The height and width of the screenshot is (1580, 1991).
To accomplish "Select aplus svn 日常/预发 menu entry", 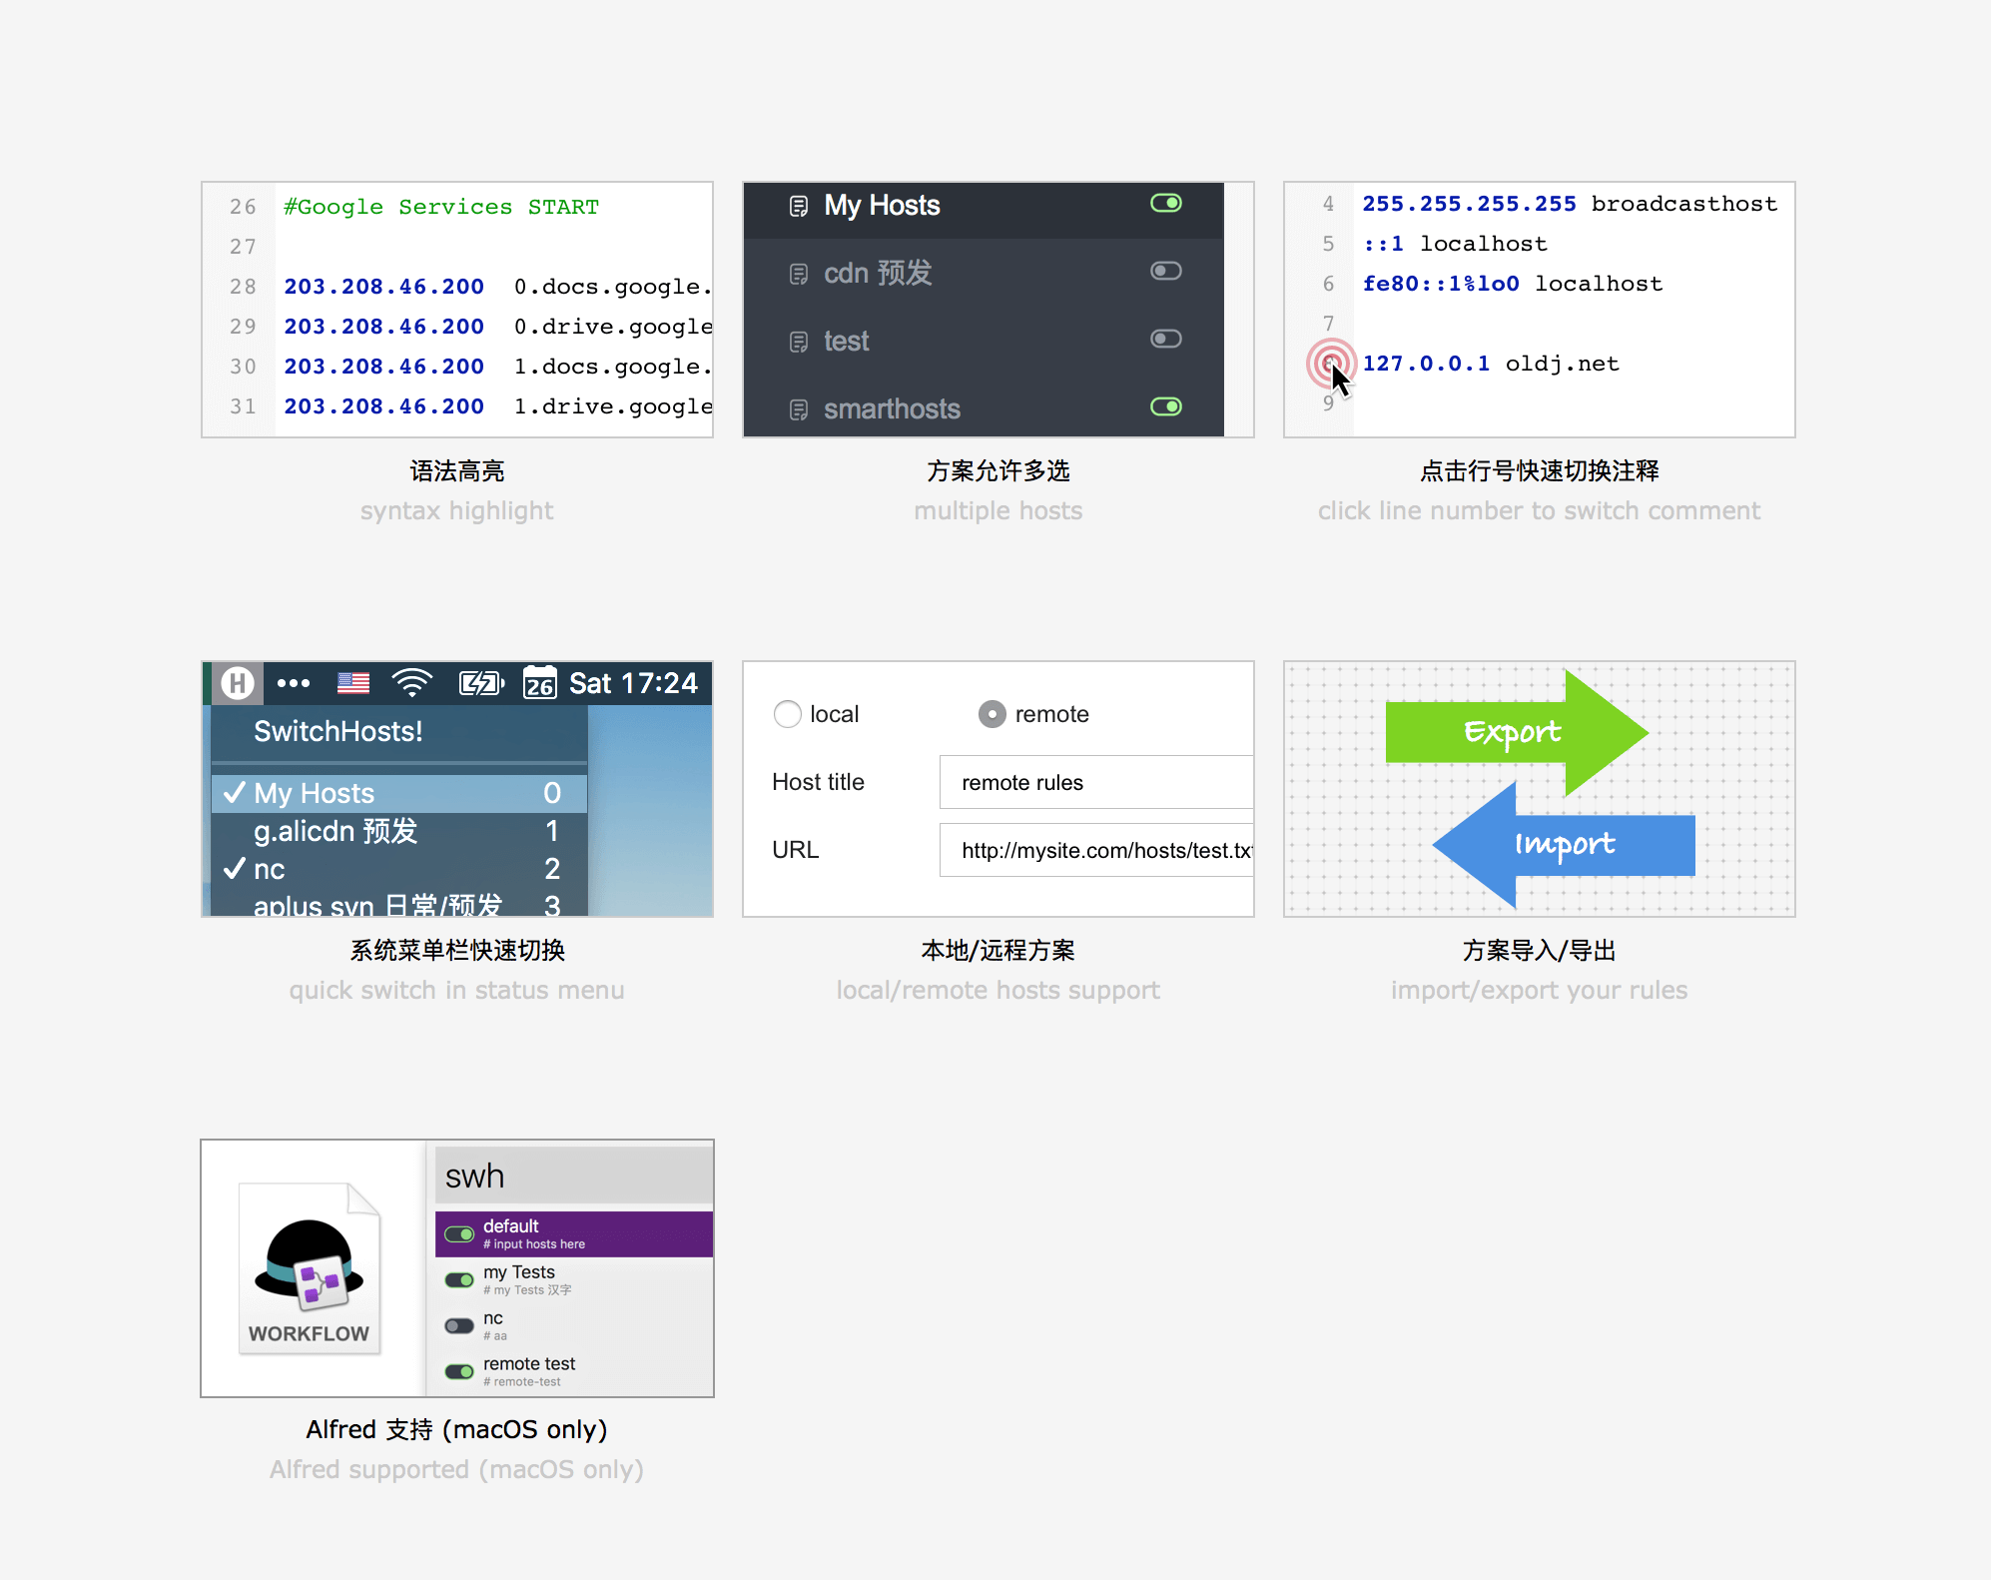I will (399, 903).
